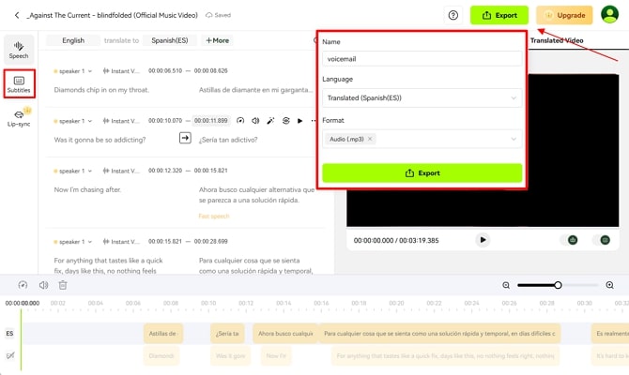
Task: Click the Upgrade button
Action: pyautogui.click(x=564, y=15)
